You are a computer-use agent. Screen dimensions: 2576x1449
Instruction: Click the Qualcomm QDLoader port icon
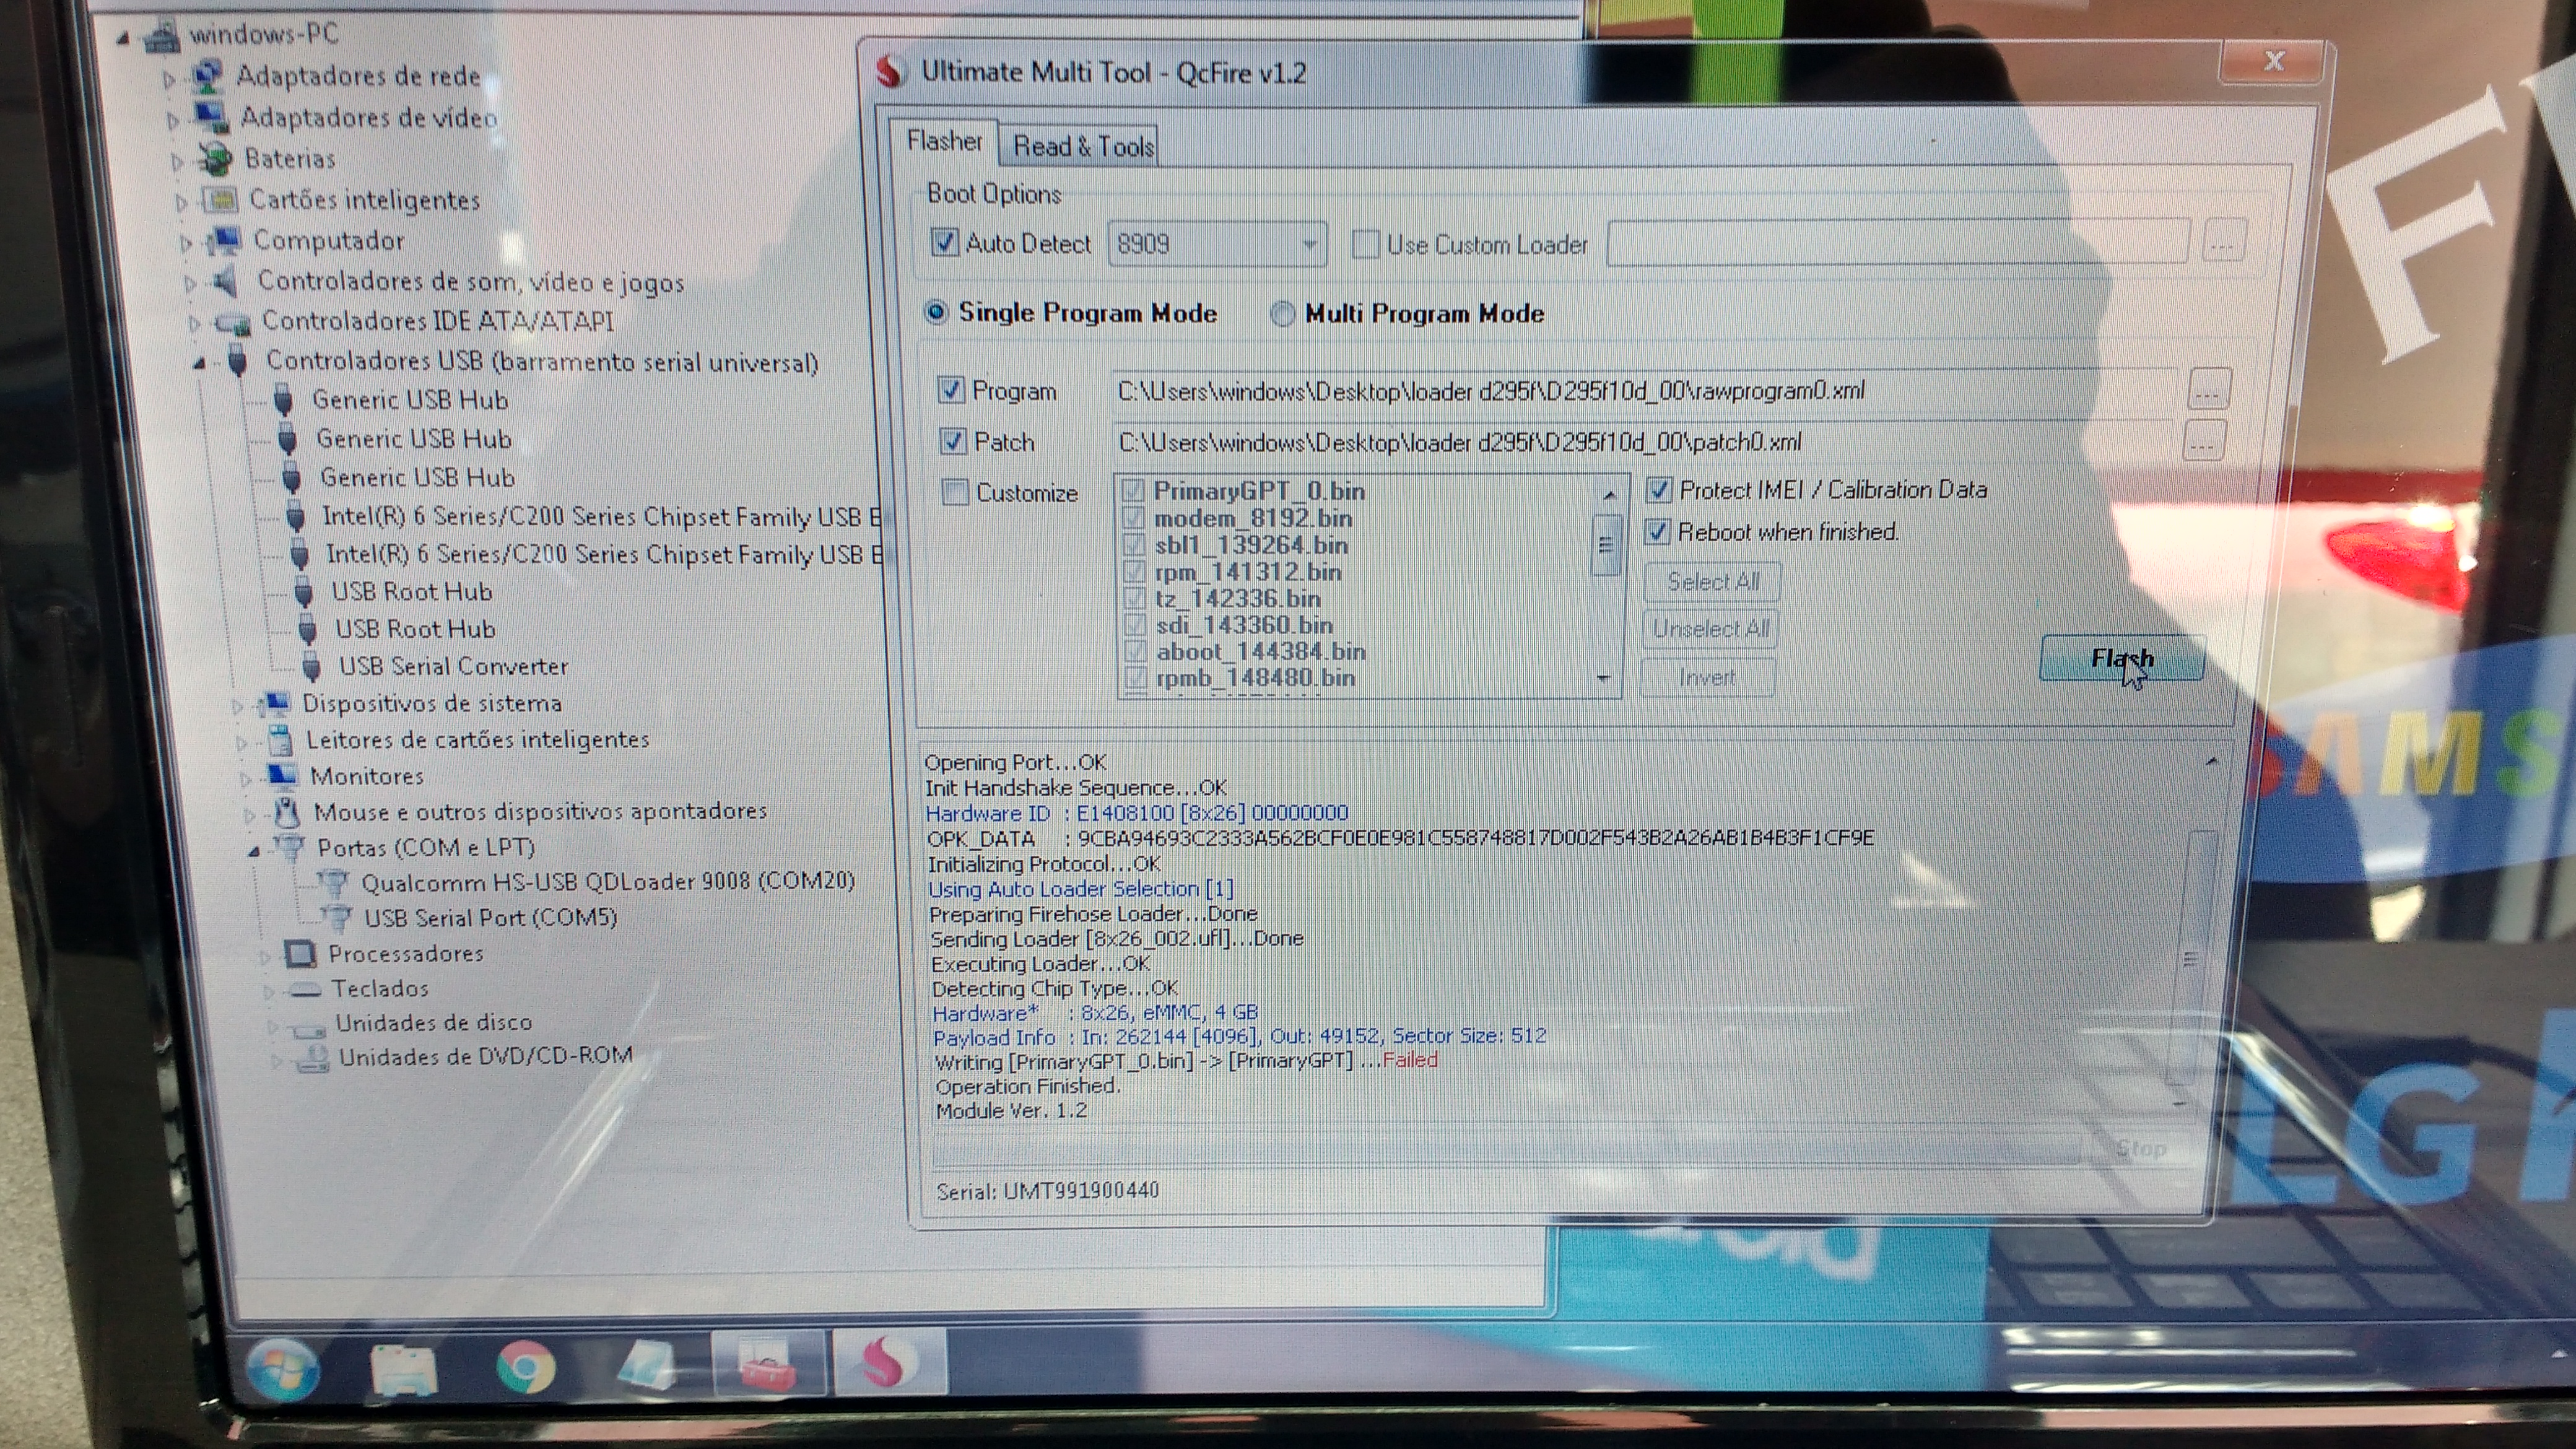click(x=333, y=882)
